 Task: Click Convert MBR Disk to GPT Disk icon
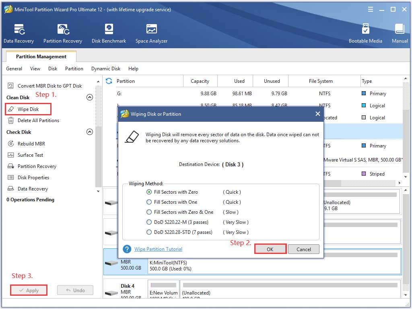click(11, 86)
